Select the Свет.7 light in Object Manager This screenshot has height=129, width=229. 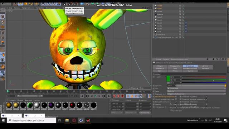click(x=160, y=9)
